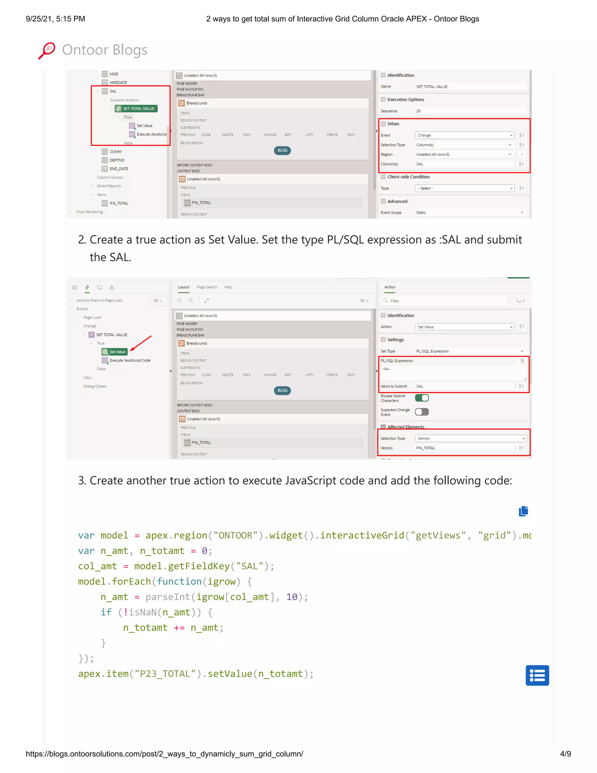Switch to the Layout tab
The height and width of the screenshot is (773, 597).
click(183, 287)
